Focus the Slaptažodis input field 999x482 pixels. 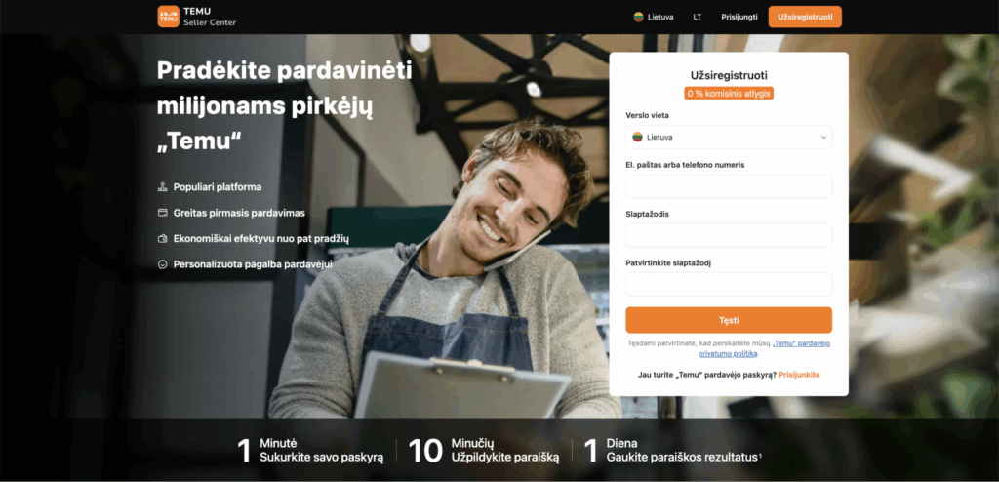(x=728, y=235)
